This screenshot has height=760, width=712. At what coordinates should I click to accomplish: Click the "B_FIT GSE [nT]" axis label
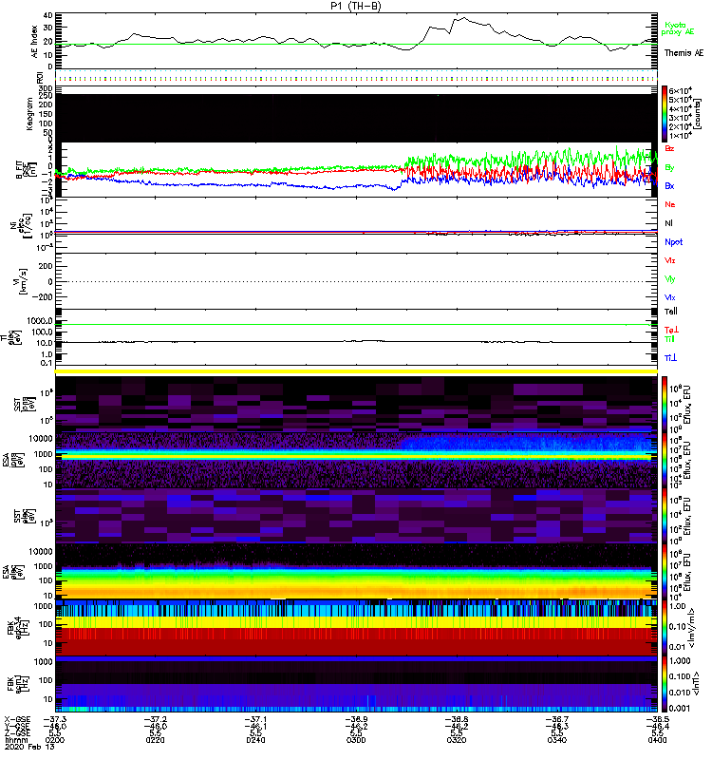click(x=25, y=170)
